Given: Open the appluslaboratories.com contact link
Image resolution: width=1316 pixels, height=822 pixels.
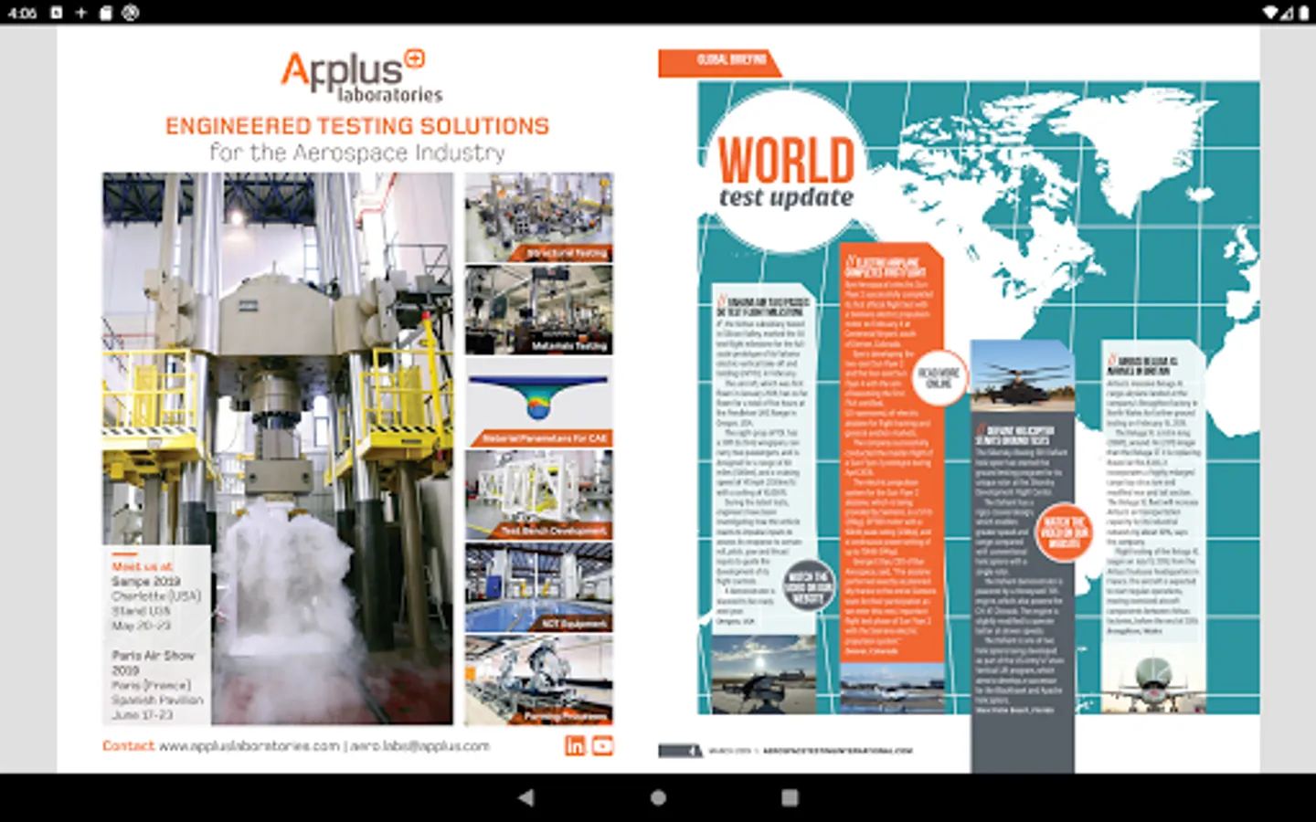Looking at the screenshot, I should [x=249, y=746].
